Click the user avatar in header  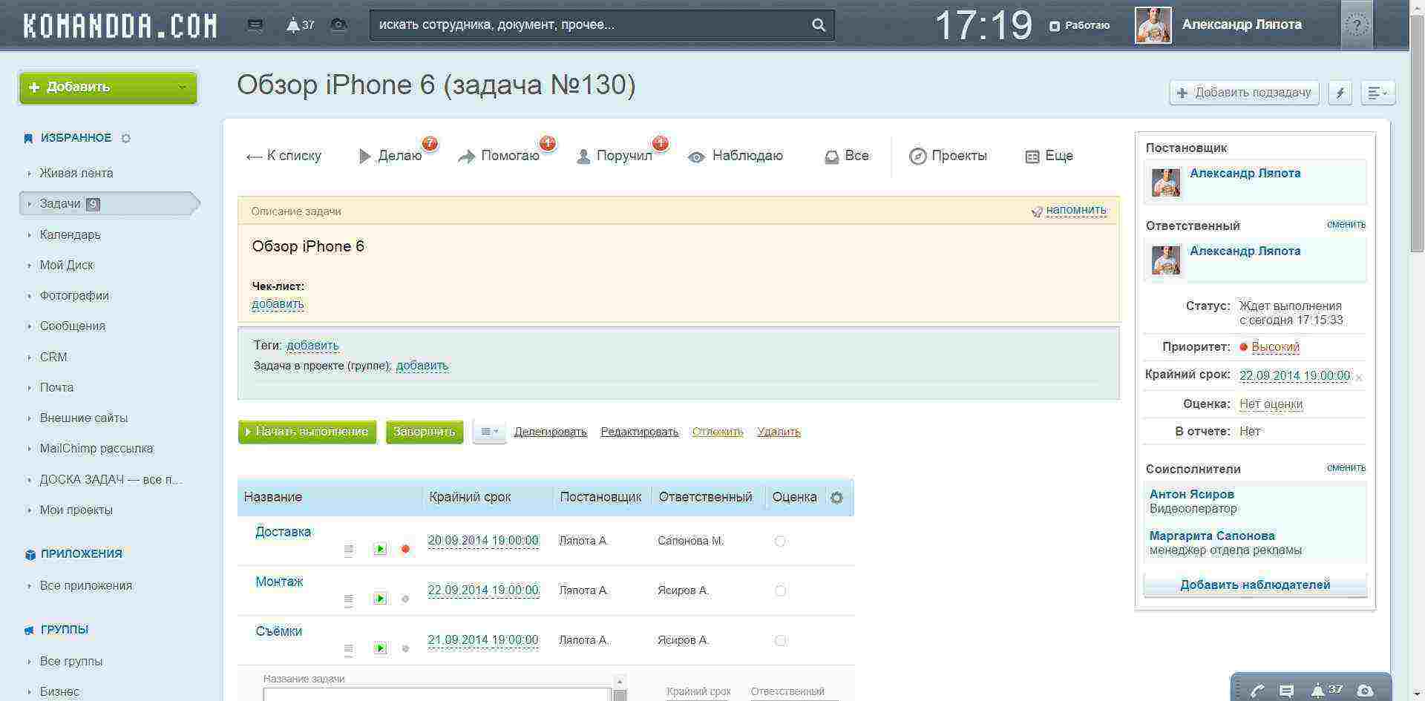tap(1153, 25)
